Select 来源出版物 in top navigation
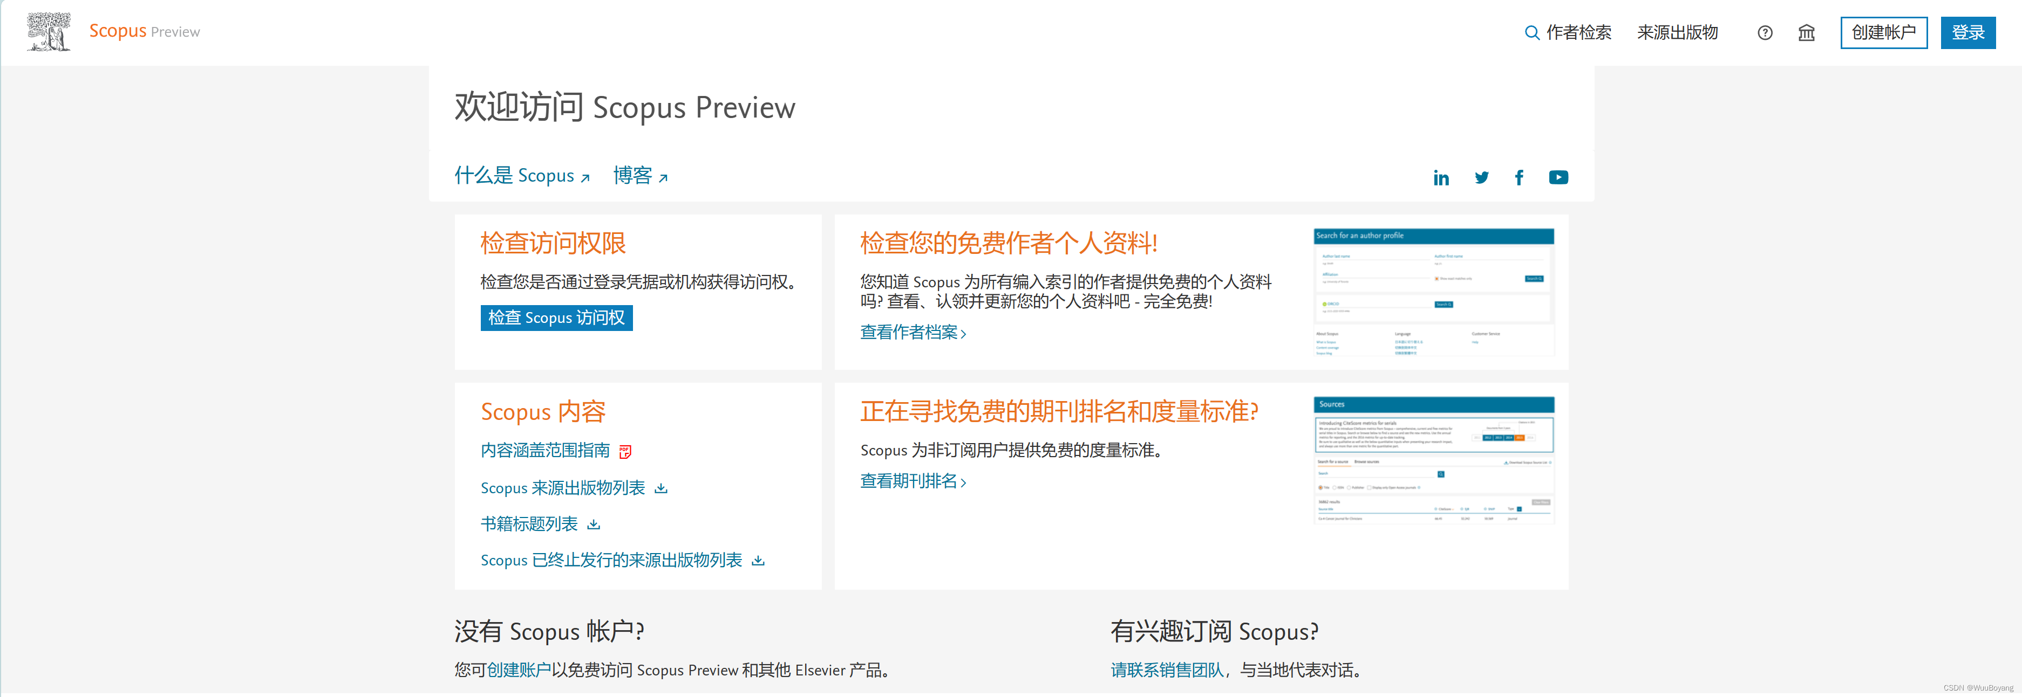 [1677, 33]
